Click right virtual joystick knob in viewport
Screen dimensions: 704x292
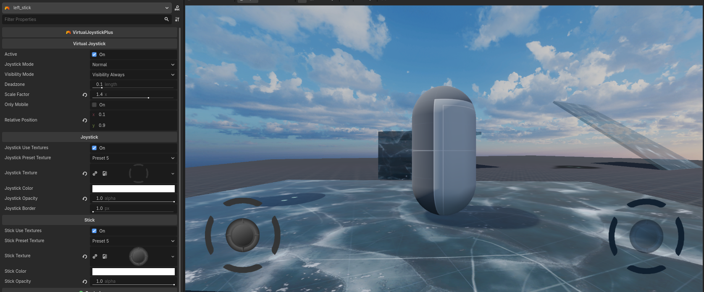click(646, 236)
